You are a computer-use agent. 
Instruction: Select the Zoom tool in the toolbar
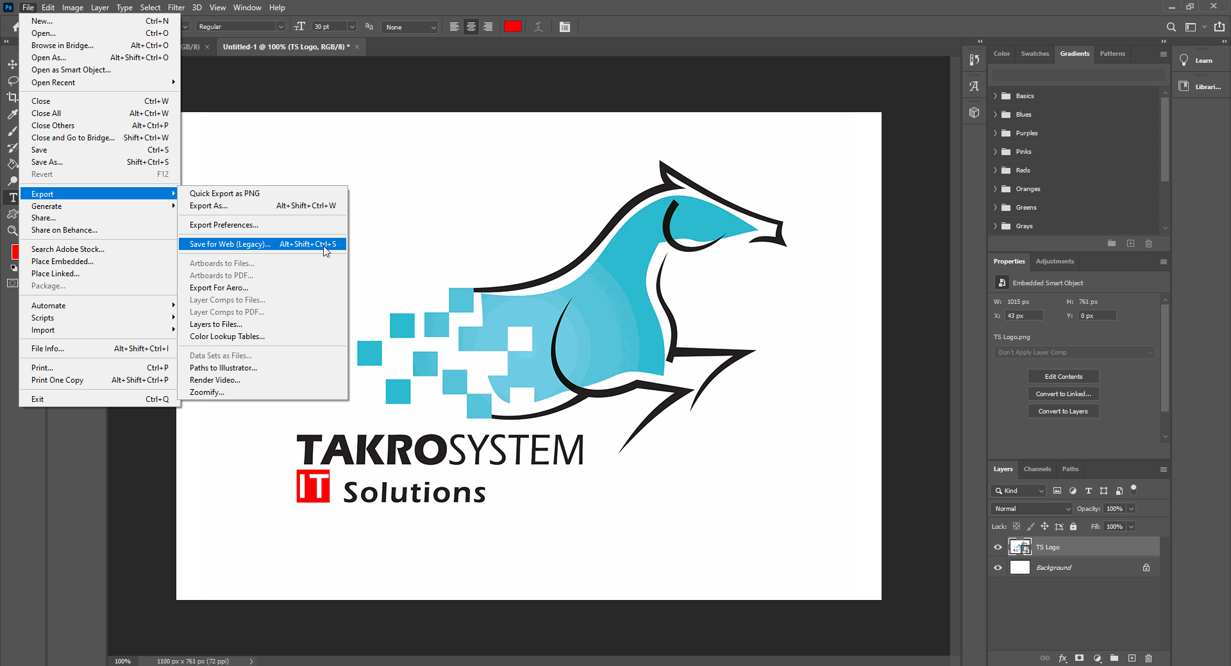click(x=12, y=231)
